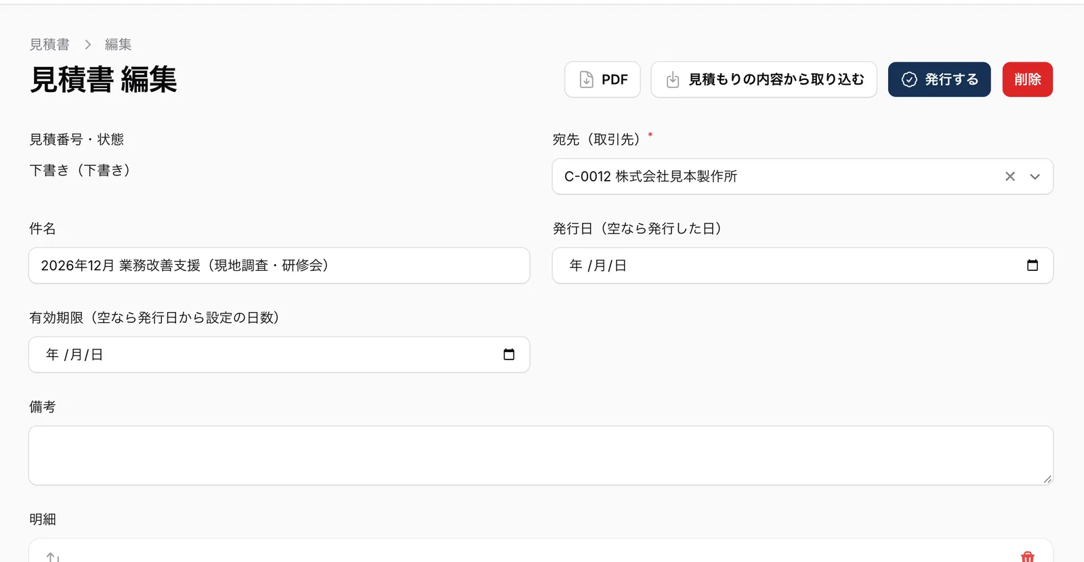Viewport: 1084px width, 562px height.
Task: Click the 件名 text field
Action: point(279,265)
